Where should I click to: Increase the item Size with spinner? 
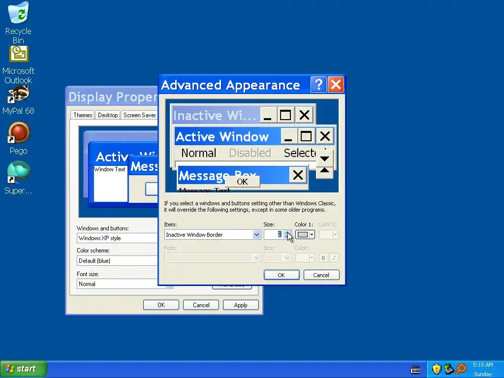point(287,232)
